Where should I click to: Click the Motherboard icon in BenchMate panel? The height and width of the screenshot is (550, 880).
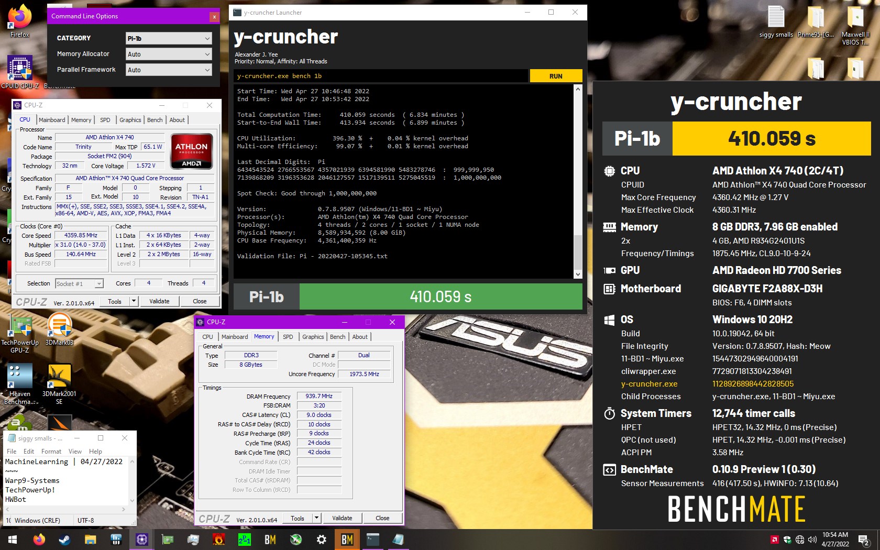[609, 289]
